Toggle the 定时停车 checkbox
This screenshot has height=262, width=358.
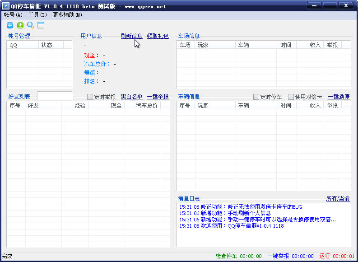point(256,97)
